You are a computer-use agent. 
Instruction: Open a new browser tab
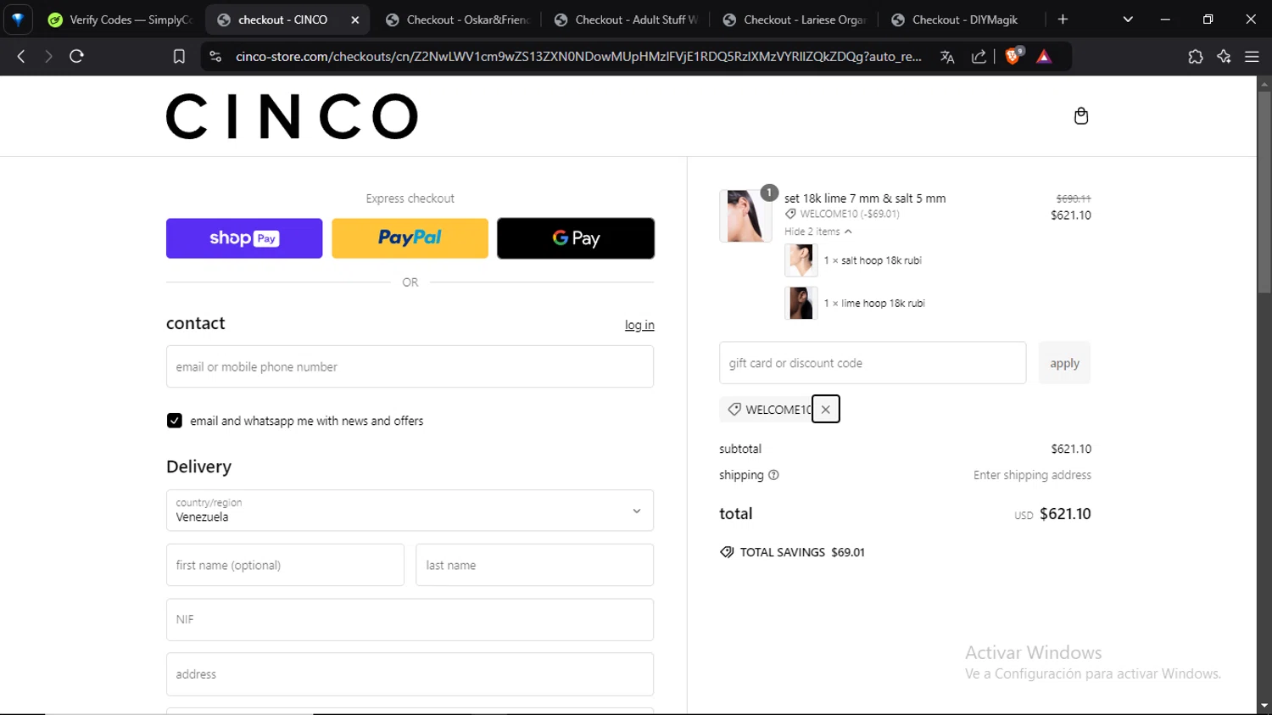coord(1063,20)
